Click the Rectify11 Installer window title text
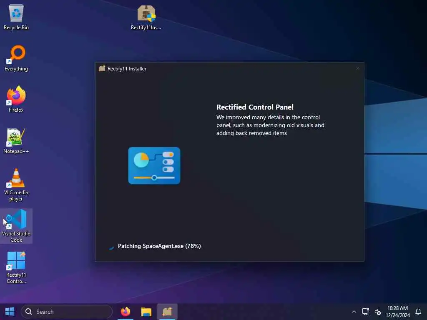427x320 pixels. (127, 69)
